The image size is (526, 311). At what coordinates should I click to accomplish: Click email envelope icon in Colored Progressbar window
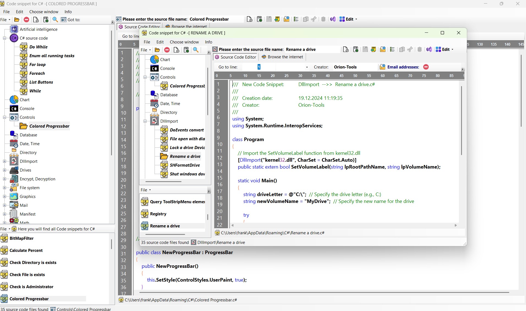pos(287,19)
